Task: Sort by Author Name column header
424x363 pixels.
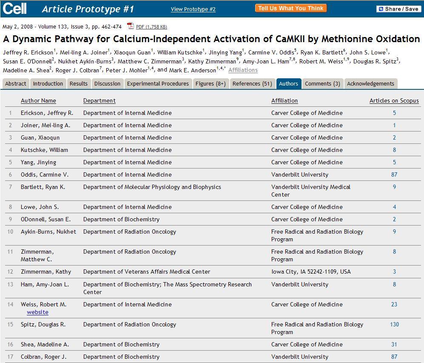Action: pos(38,100)
